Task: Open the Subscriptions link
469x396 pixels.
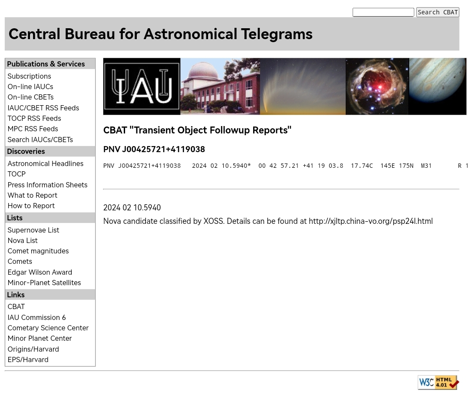Action: (x=30, y=77)
